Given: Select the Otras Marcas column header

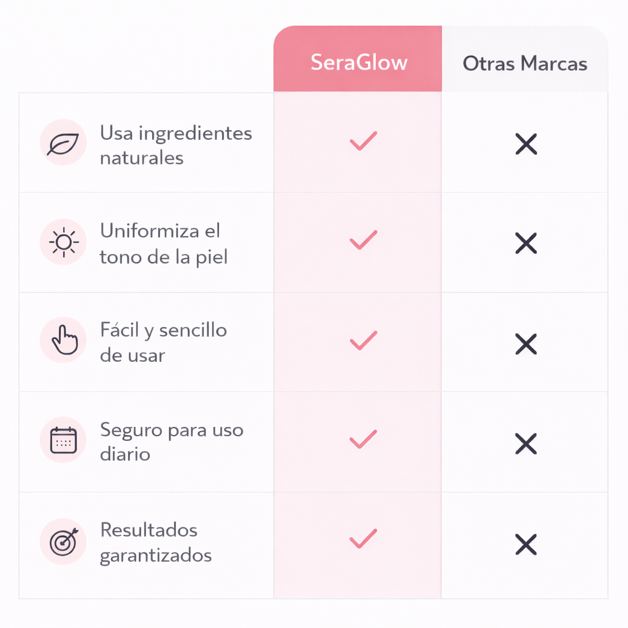Looking at the screenshot, I should (525, 63).
